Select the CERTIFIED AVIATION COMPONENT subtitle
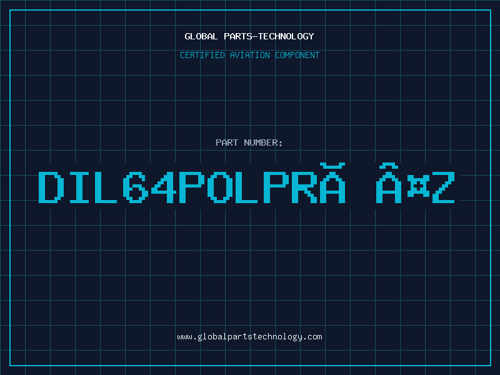The height and width of the screenshot is (375, 500). click(249, 55)
